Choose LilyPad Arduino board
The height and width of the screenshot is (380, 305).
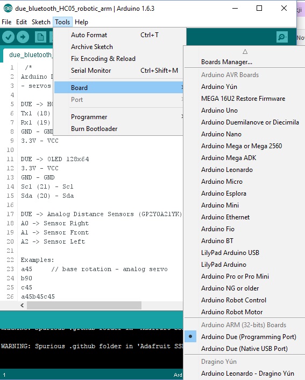(x=245, y=265)
